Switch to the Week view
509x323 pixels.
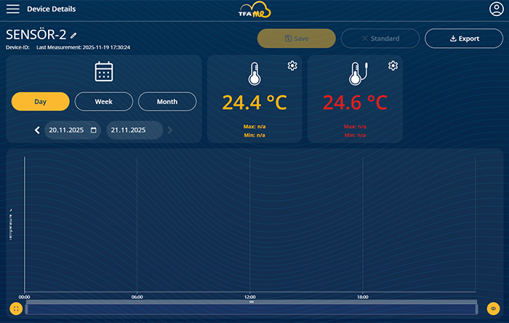pos(104,102)
